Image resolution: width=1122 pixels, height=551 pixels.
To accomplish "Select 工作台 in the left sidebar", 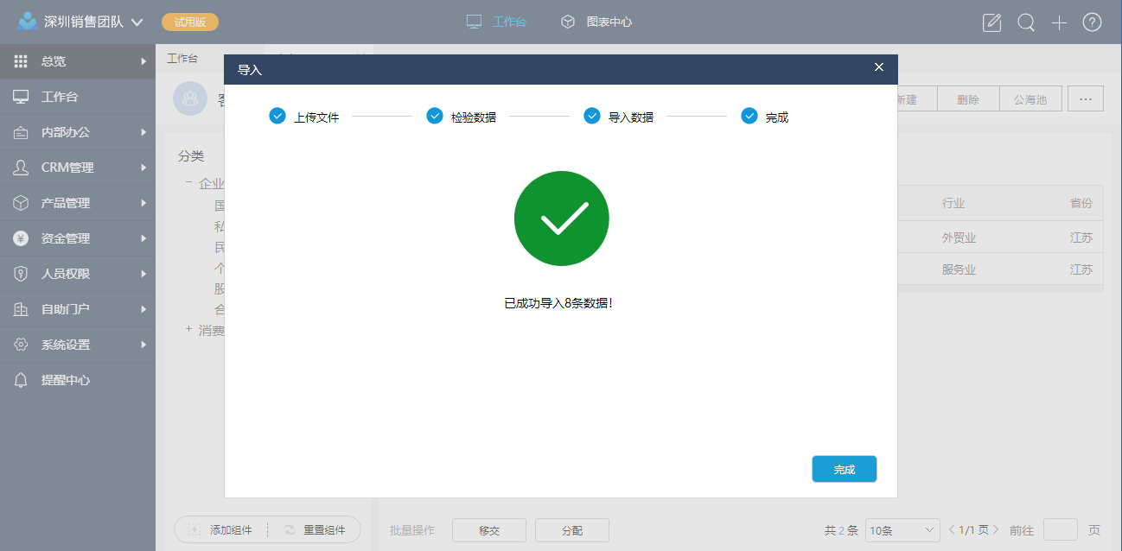I will tap(59, 97).
